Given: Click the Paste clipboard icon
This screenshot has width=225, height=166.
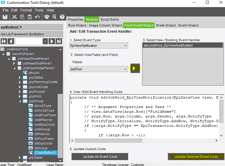Looking at the screenshot, I should tap(29, 17).
